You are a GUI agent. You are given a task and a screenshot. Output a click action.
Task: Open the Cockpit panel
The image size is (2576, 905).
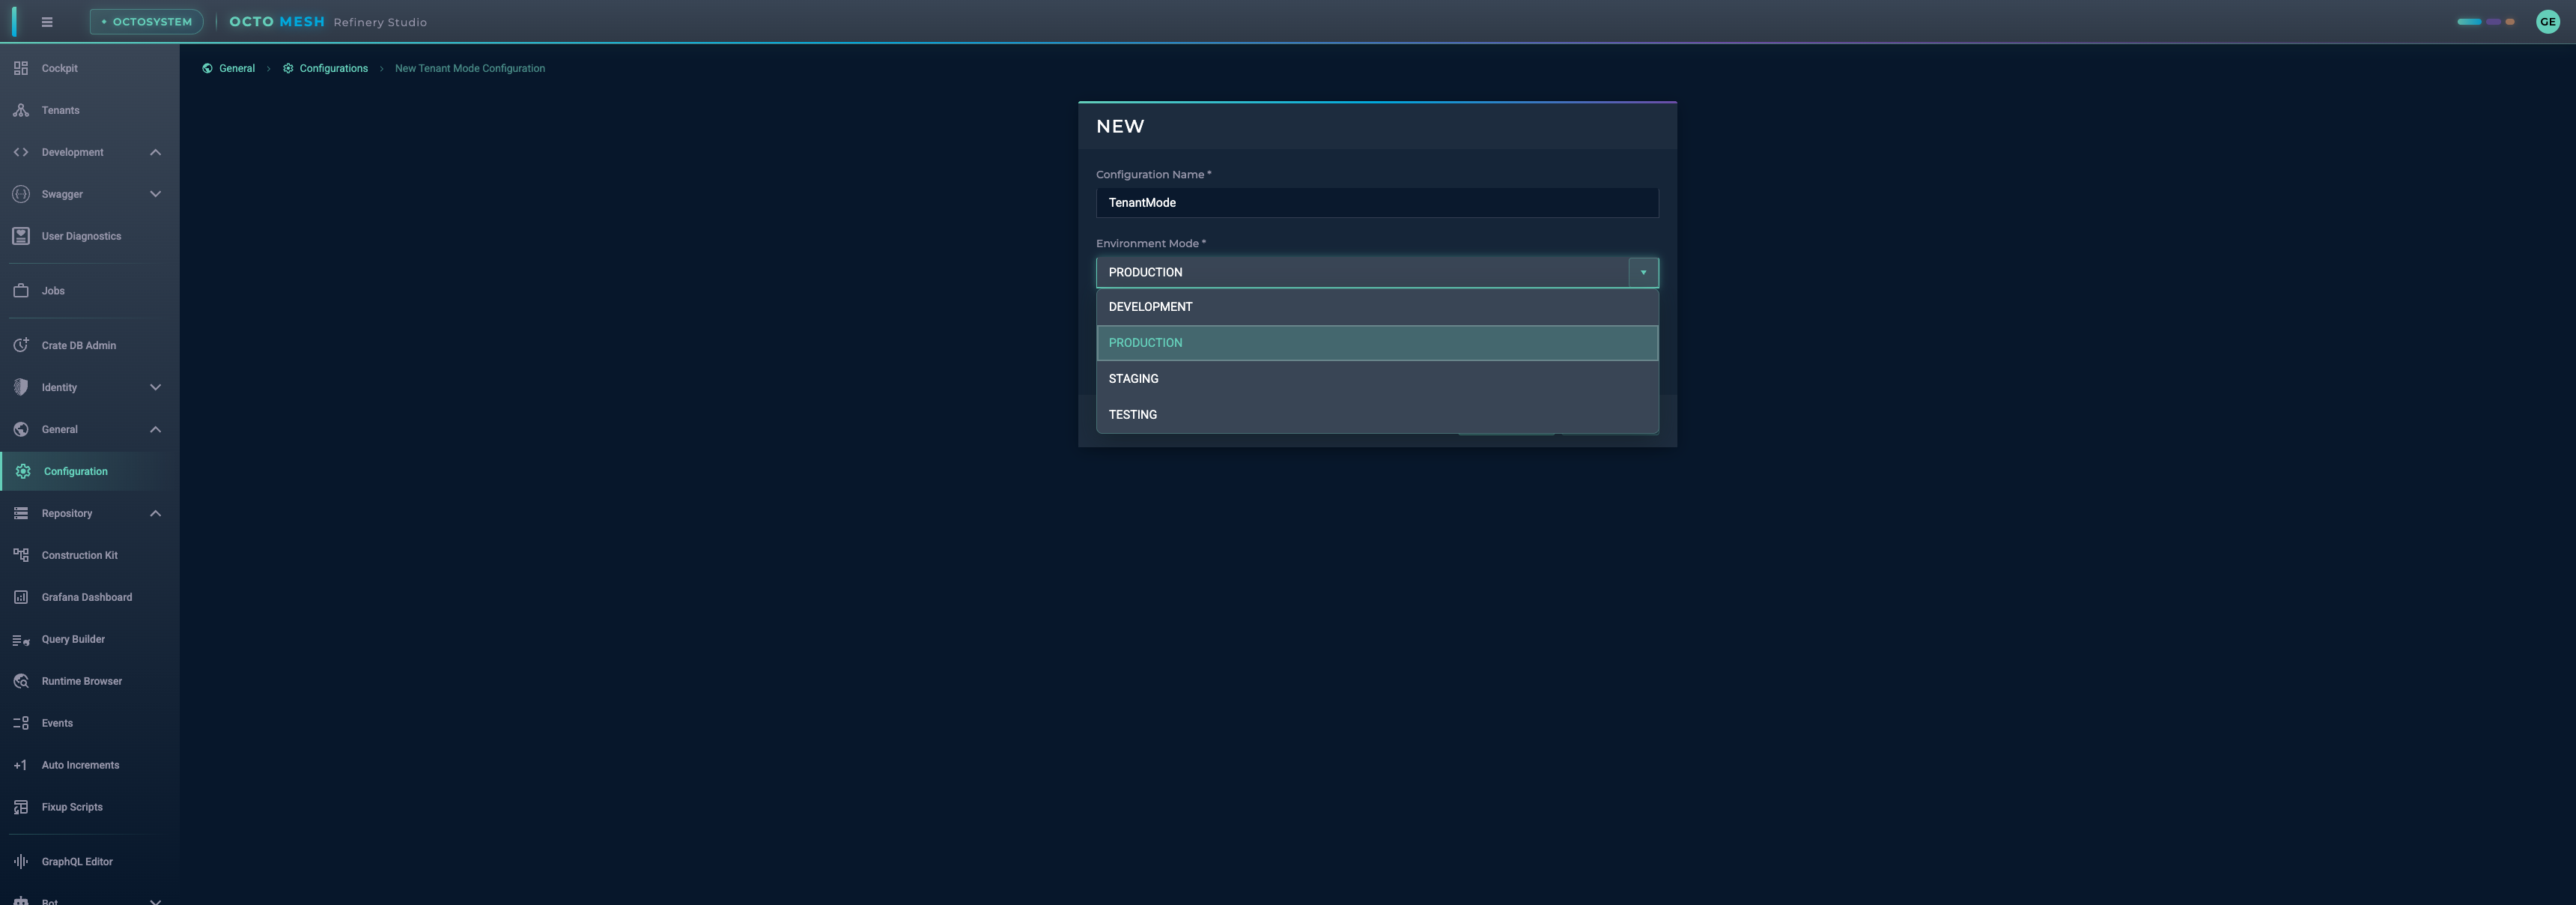[x=58, y=68]
